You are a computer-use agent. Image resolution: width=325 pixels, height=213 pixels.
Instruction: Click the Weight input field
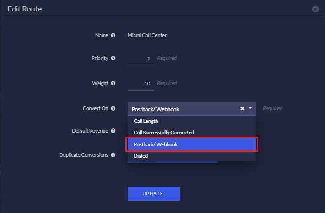(141, 84)
